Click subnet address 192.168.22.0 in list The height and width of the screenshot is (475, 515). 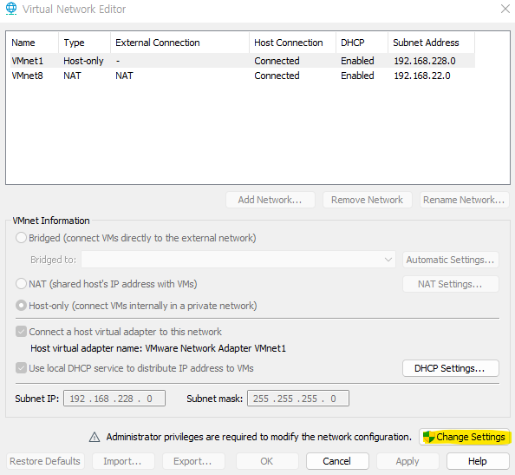pyautogui.click(x=422, y=76)
